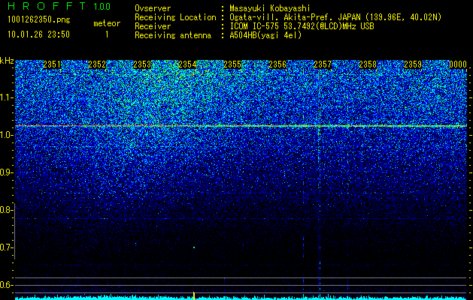Click the 2356 time marker

pos(277,64)
